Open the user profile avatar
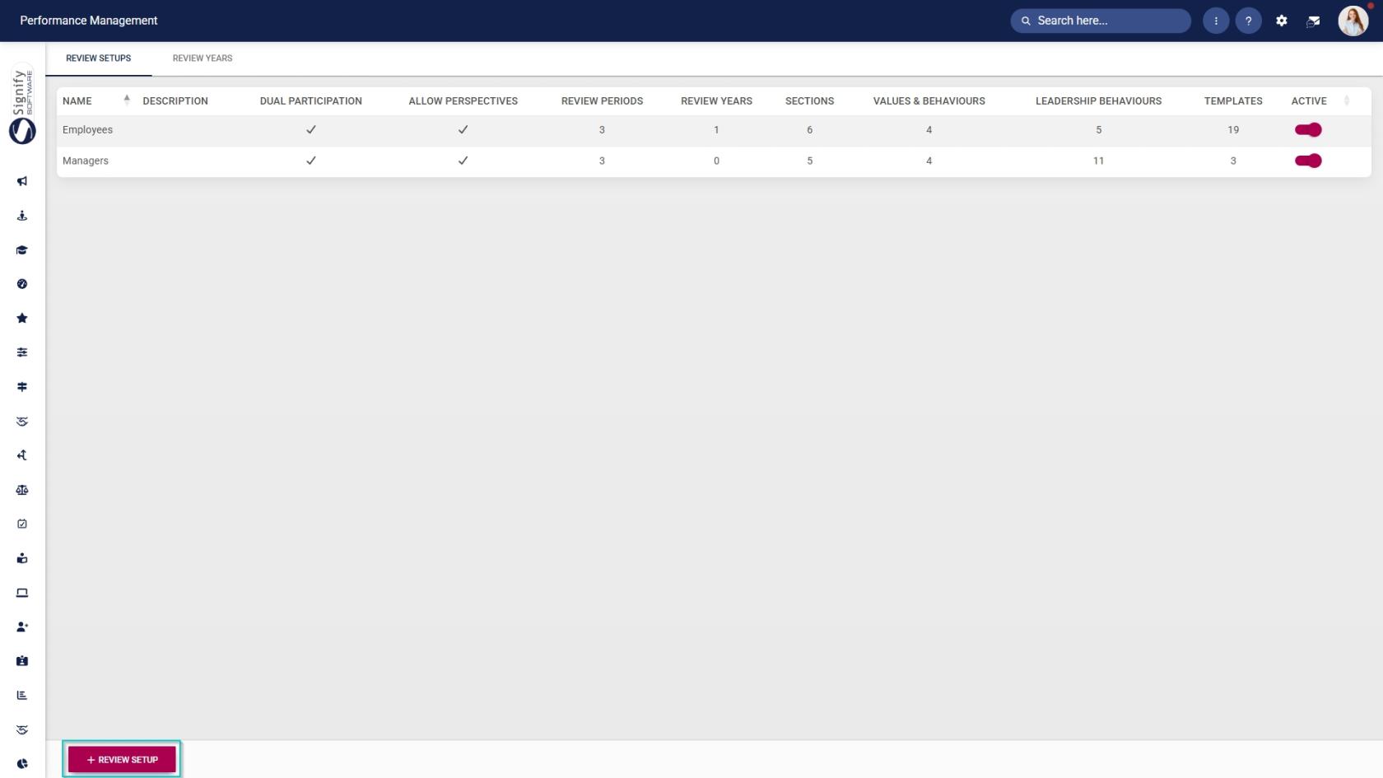Screen dimensions: 1383x778 click(1353, 21)
